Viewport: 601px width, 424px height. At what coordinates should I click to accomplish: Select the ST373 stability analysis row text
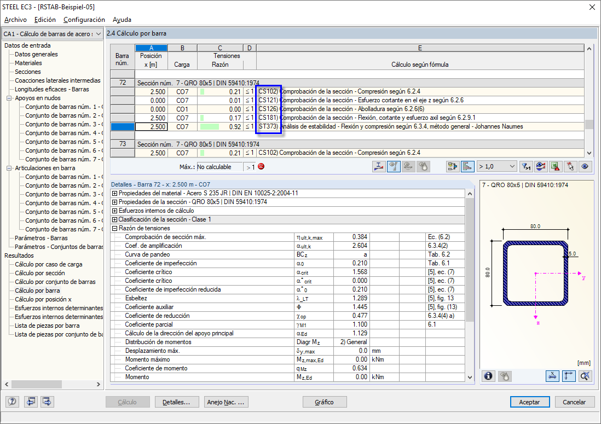(x=391, y=127)
